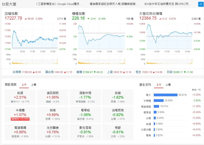This screenshot has width=204, height=145.
Task: Click the 較前一日 column header
Action: 196,90
